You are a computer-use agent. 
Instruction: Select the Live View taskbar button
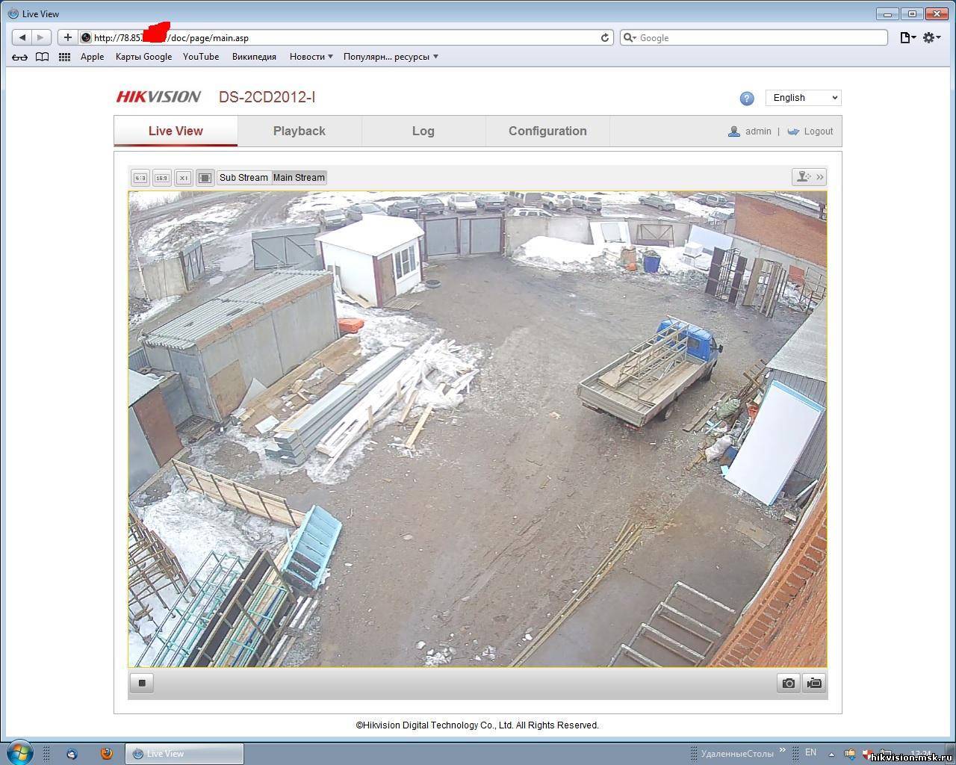click(x=184, y=754)
